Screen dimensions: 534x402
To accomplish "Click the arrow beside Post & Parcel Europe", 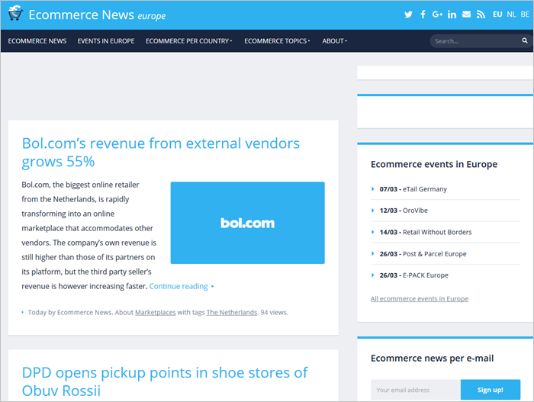I will pyautogui.click(x=372, y=254).
